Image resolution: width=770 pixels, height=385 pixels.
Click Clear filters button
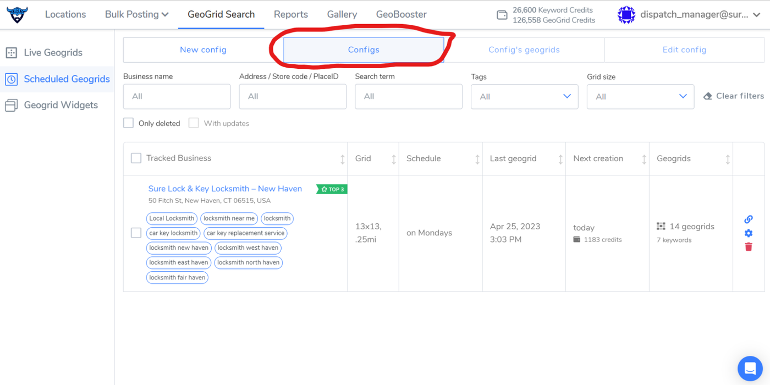click(x=734, y=96)
